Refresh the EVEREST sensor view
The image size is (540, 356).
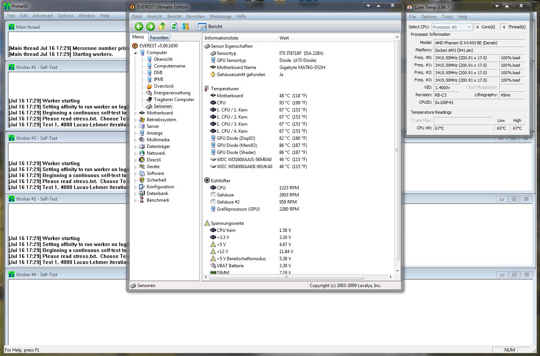click(x=174, y=26)
